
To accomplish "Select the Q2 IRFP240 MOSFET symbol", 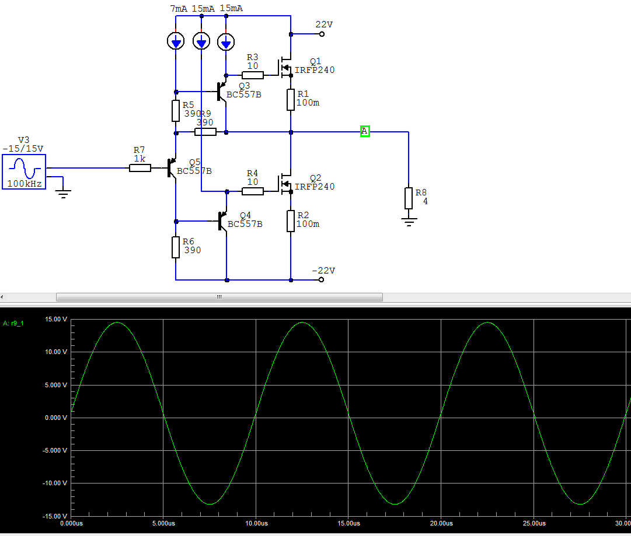I will pos(285,184).
